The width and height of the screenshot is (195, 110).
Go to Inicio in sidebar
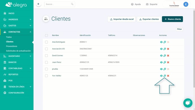point(17,13)
